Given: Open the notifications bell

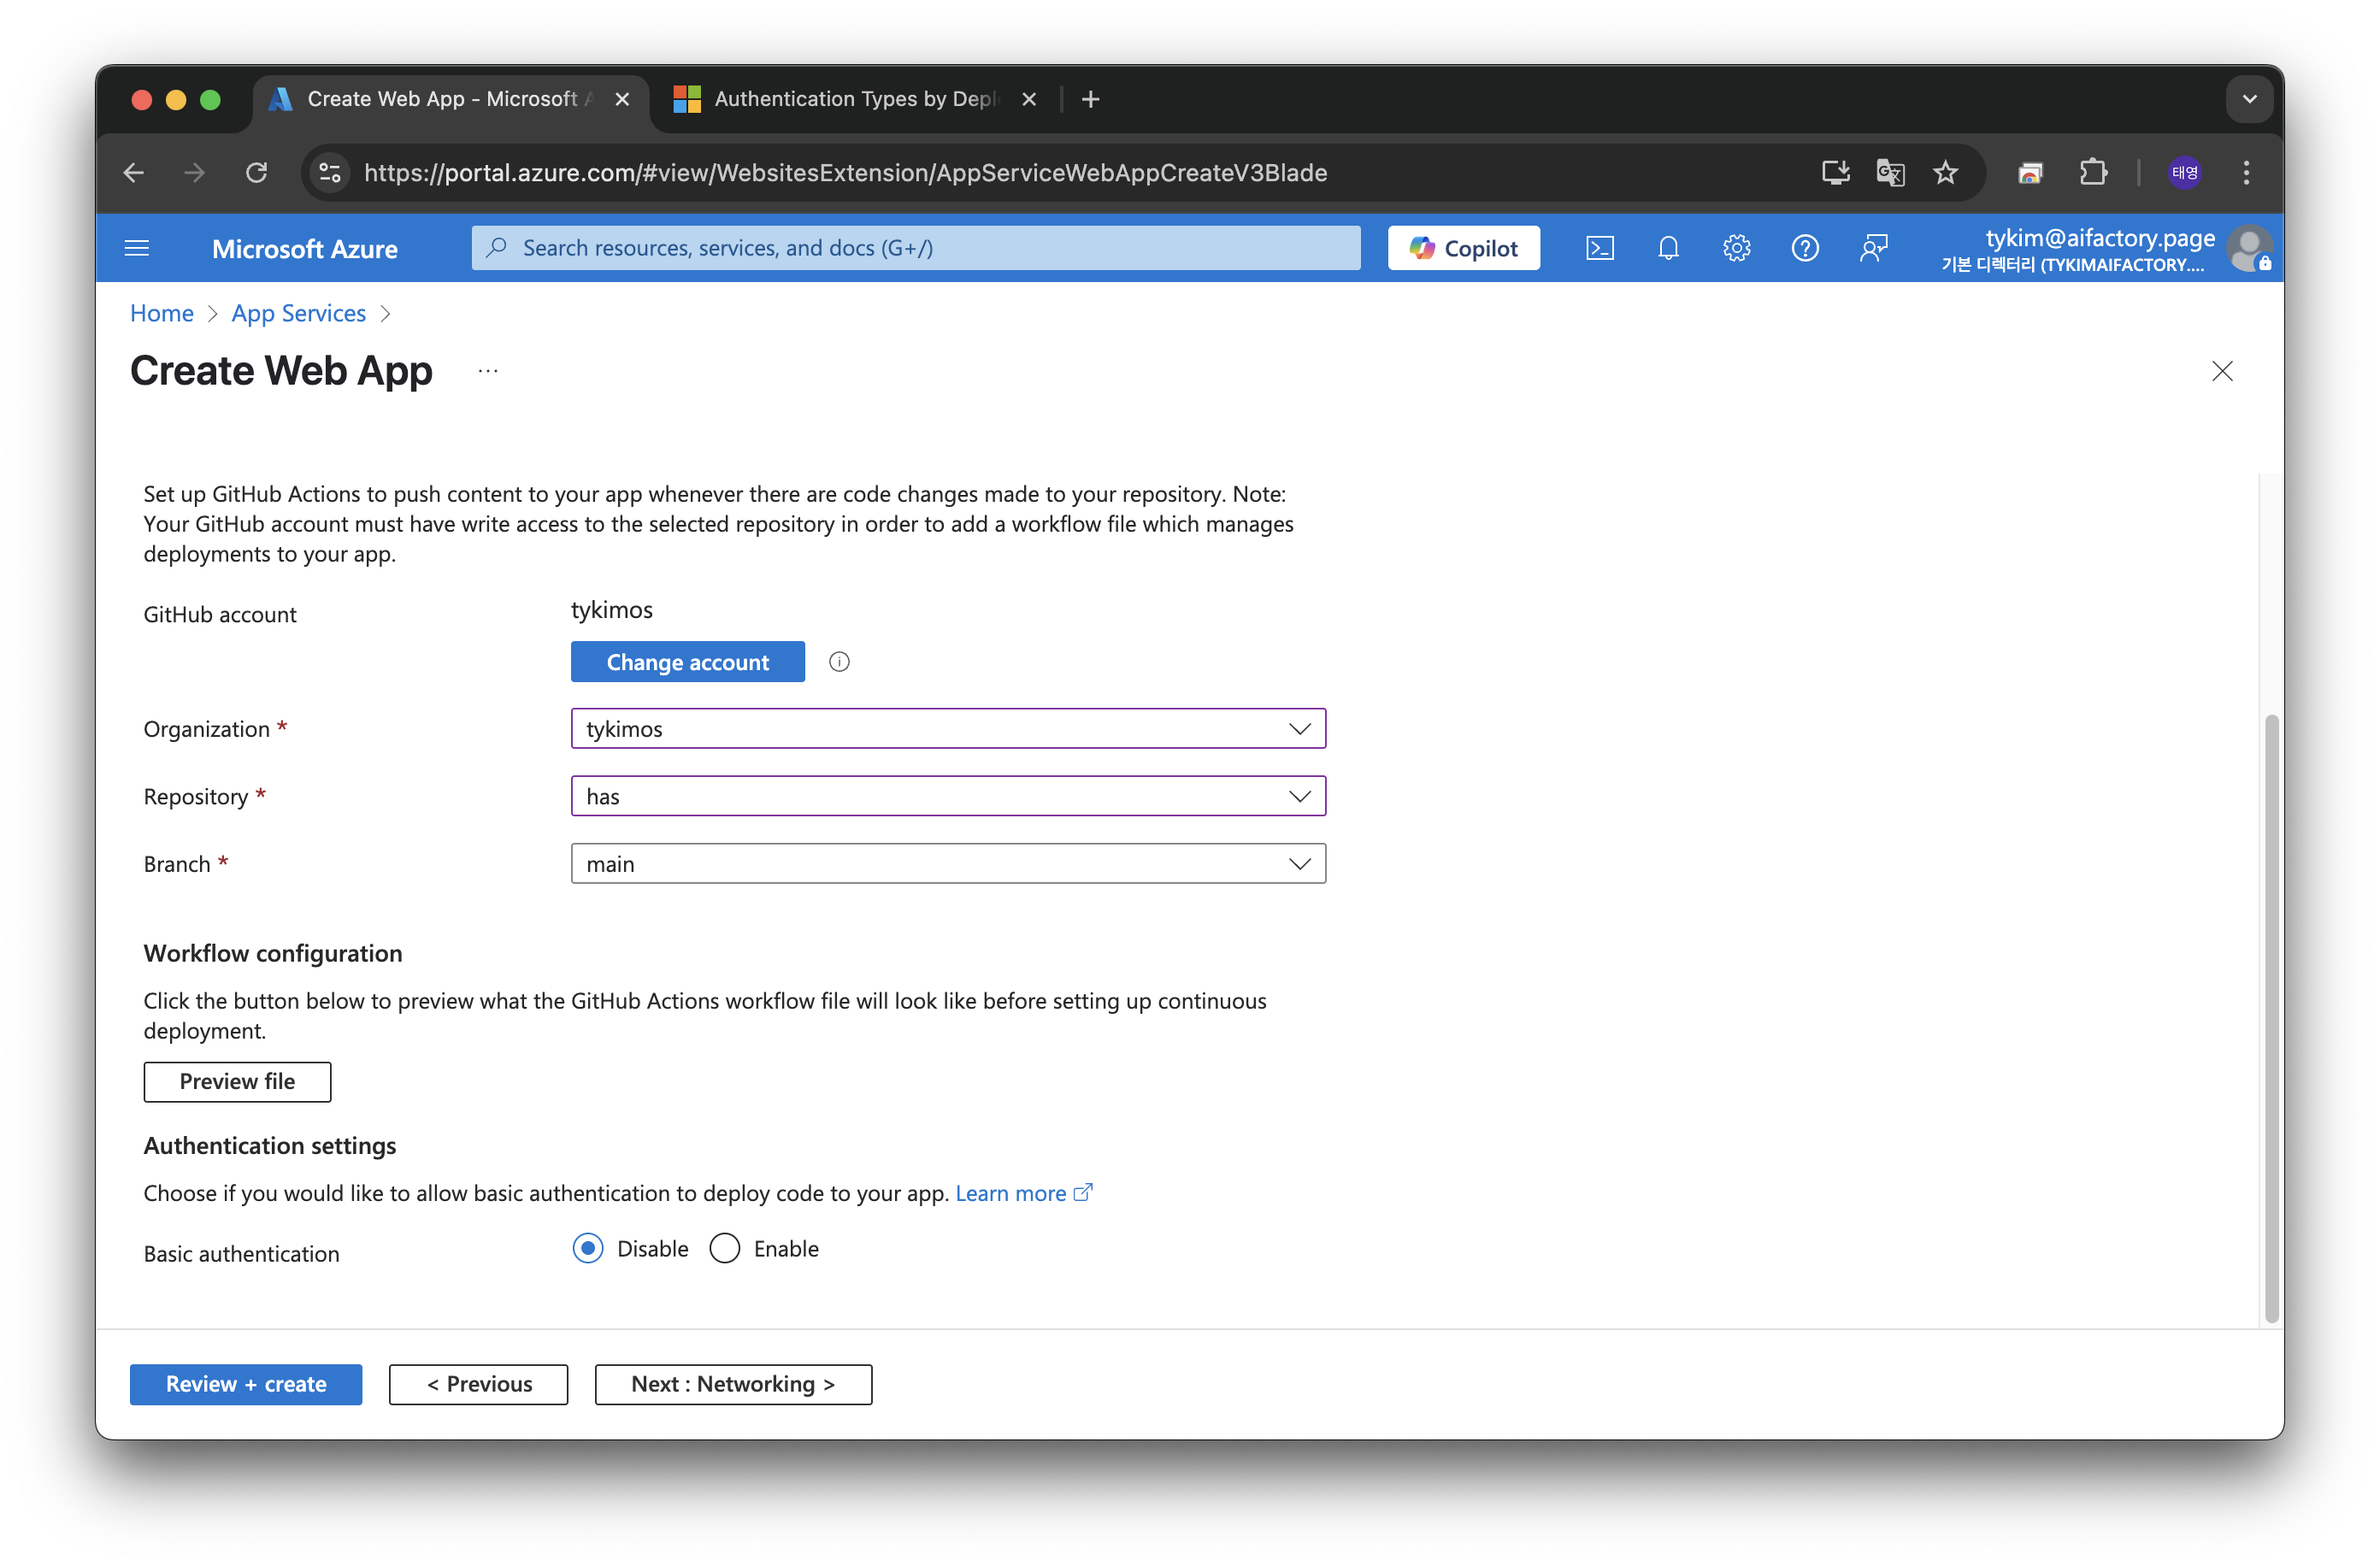Looking at the screenshot, I should tap(1667, 248).
